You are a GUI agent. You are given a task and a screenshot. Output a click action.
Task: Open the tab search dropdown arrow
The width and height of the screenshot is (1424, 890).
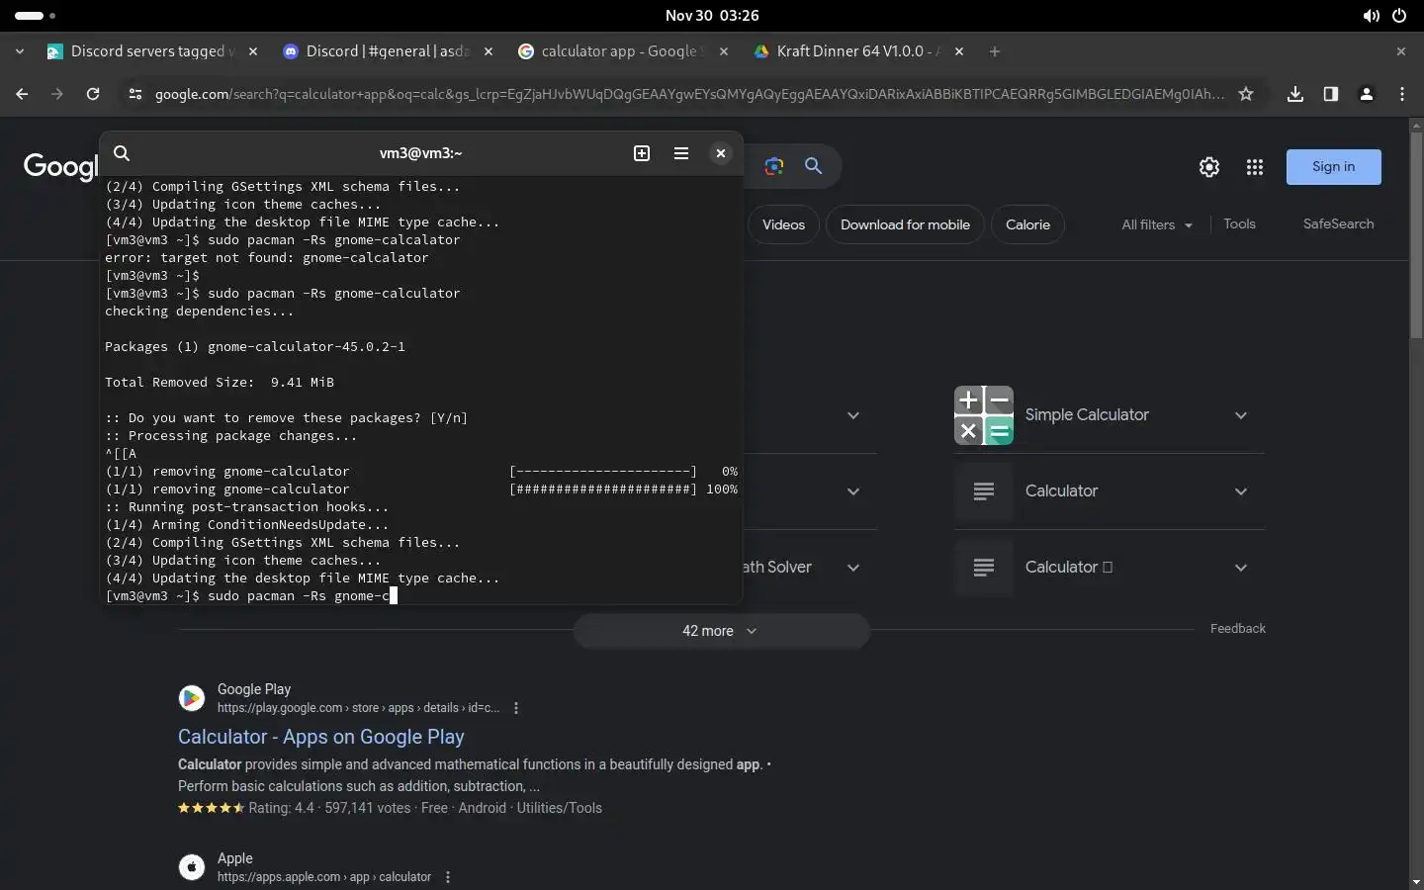(20, 51)
